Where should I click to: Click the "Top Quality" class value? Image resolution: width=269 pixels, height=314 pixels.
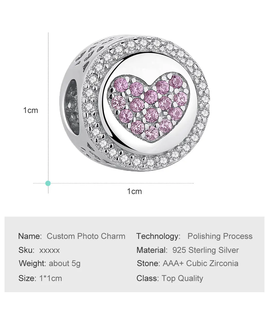182,278
